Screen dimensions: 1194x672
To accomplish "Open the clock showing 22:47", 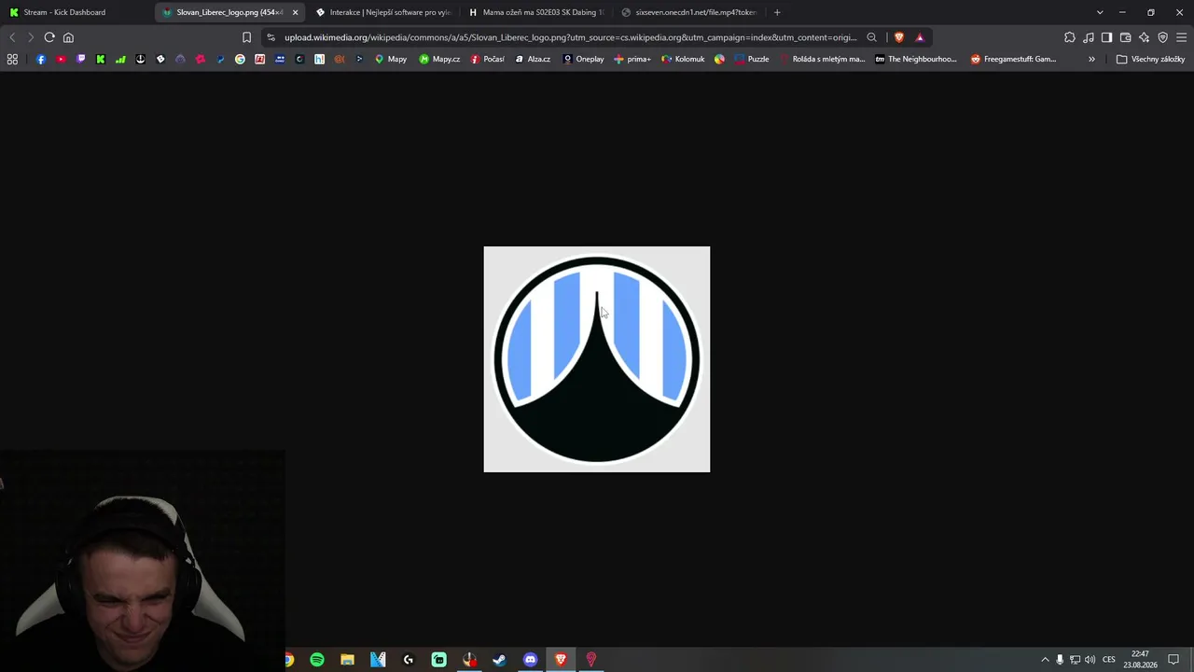I will point(1140,660).
